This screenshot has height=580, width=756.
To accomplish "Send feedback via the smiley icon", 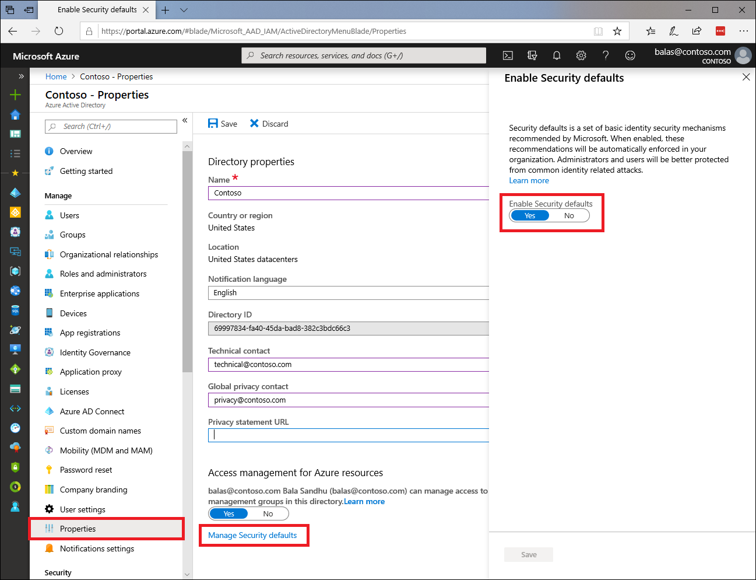I will pyautogui.click(x=630, y=55).
